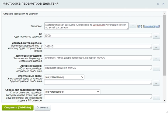Click the Автор сообщения input field
The width and height of the screenshot is (168, 113).
coord(98,68)
